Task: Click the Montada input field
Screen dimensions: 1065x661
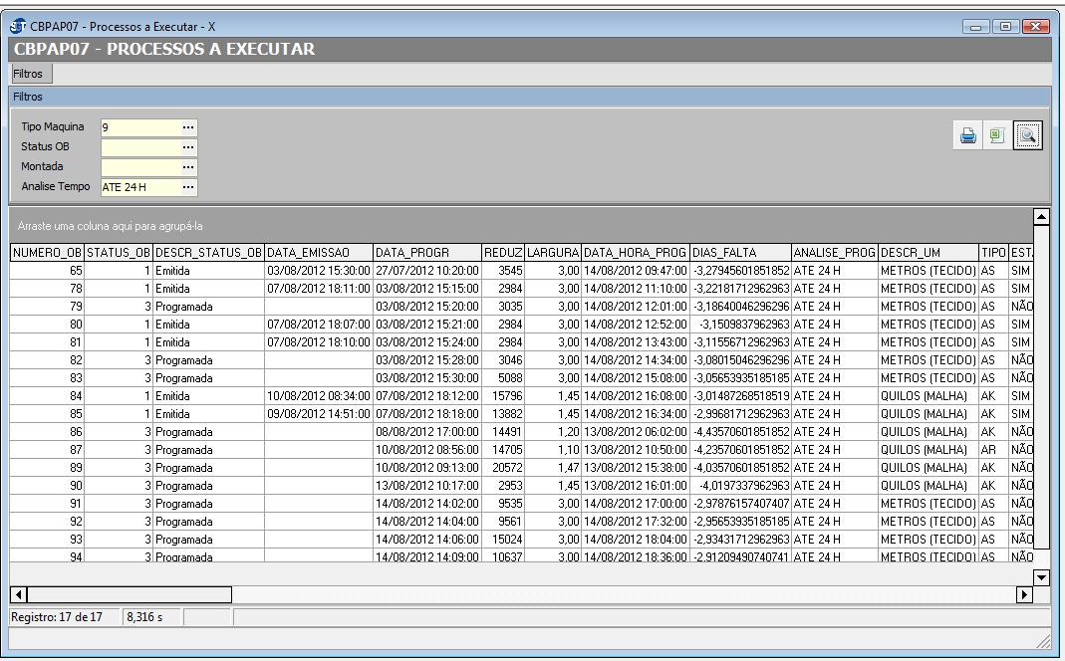Action: [139, 167]
